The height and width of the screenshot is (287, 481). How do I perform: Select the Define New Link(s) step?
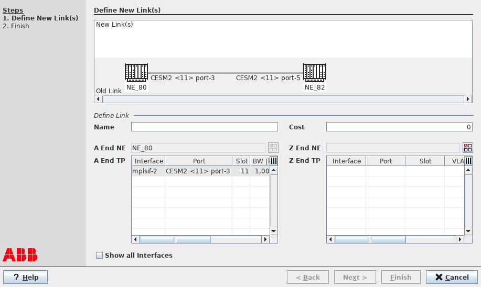coord(40,18)
